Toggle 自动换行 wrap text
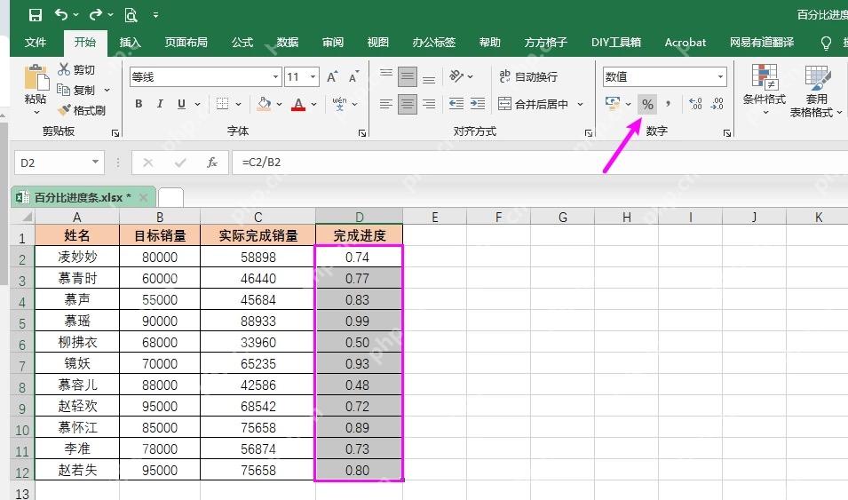This screenshot has width=848, height=500. tap(528, 77)
